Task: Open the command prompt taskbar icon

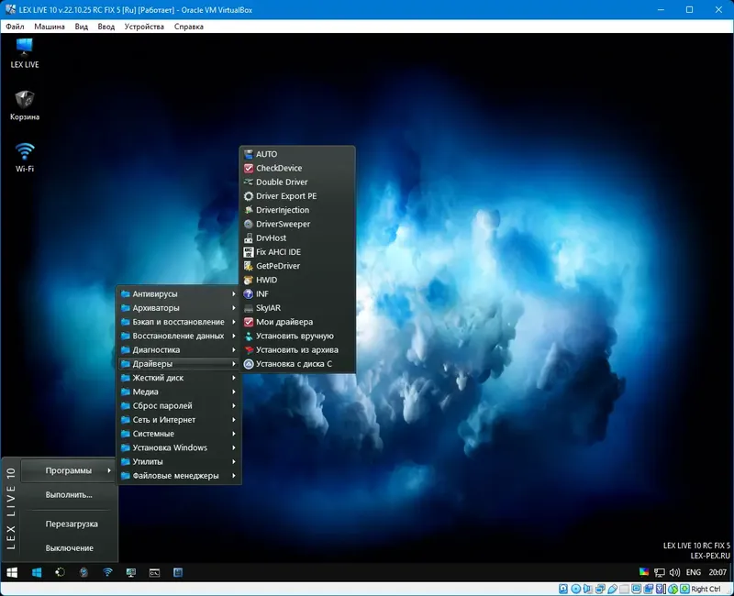Action: click(x=154, y=572)
